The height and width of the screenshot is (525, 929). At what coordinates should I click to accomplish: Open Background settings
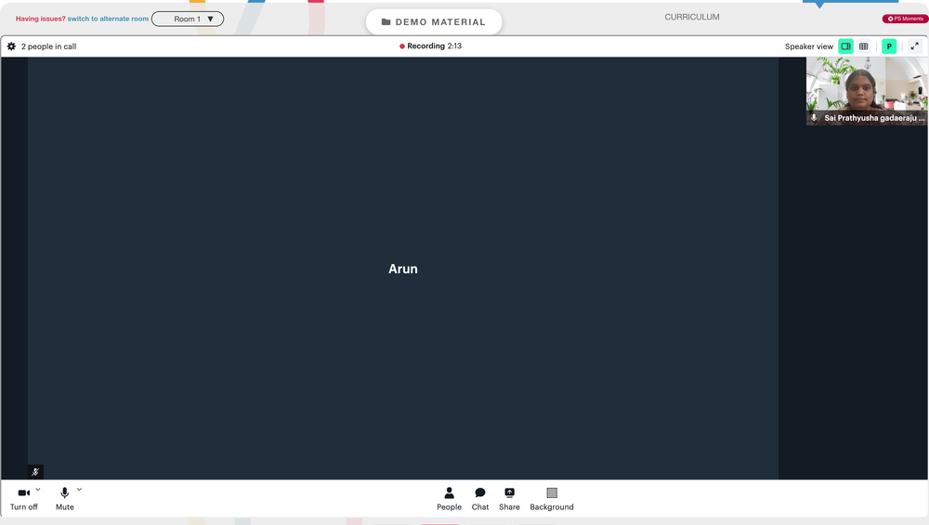(552, 499)
